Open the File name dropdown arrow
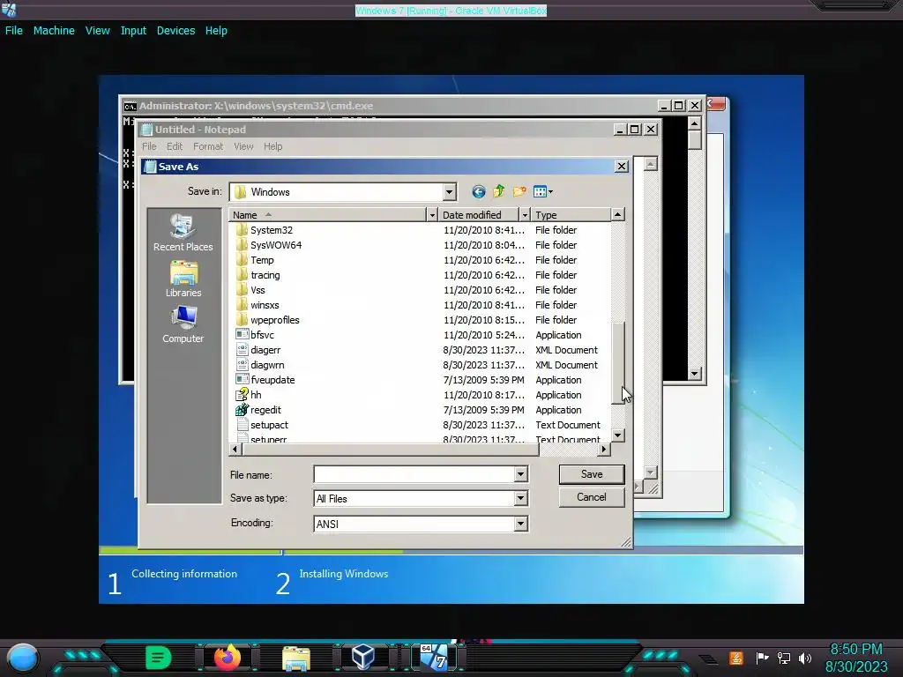Image resolution: width=903 pixels, height=677 pixels. 520,473
